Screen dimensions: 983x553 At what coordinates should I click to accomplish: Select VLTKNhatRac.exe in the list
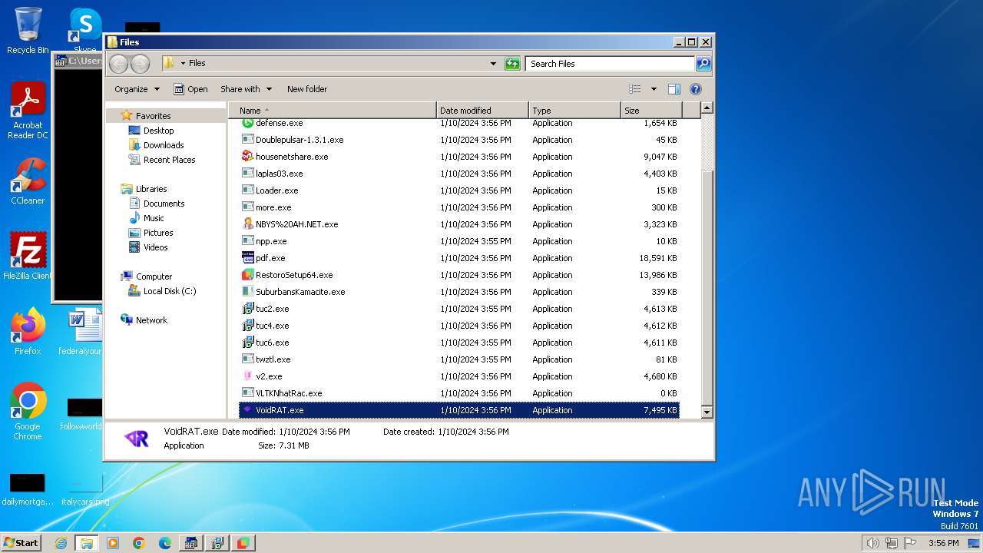tap(289, 393)
